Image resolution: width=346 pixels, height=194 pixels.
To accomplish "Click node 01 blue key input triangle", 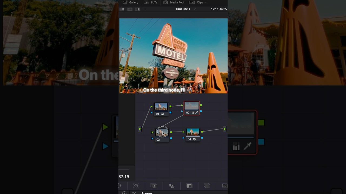I will coord(152,113).
